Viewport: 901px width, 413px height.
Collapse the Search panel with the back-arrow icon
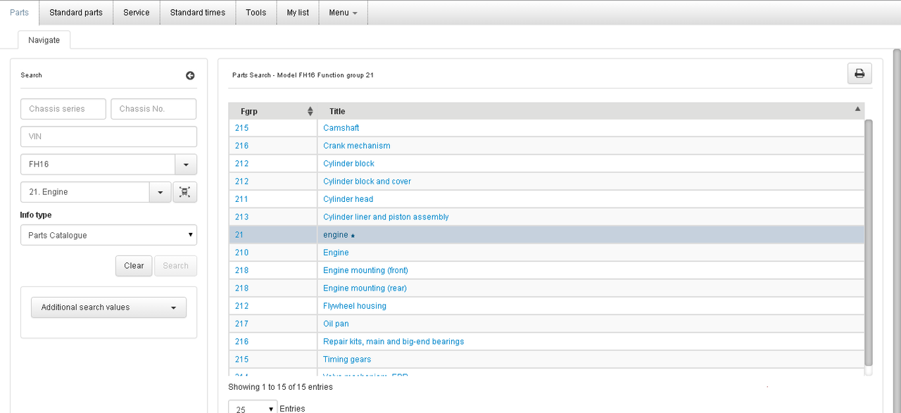click(x=190, y=76)
